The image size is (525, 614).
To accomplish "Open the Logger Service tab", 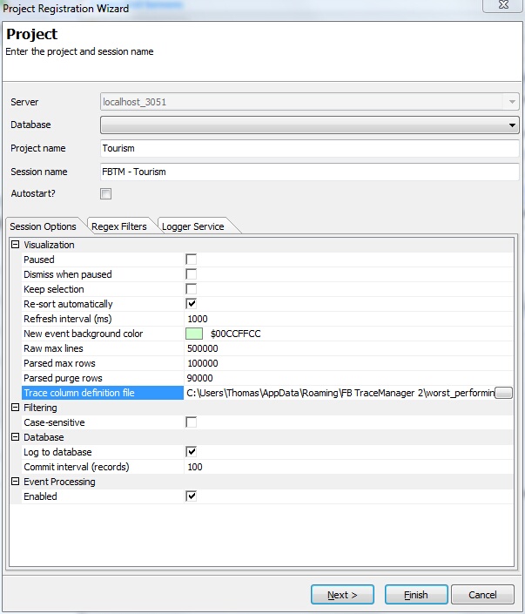I will (193, 226).
